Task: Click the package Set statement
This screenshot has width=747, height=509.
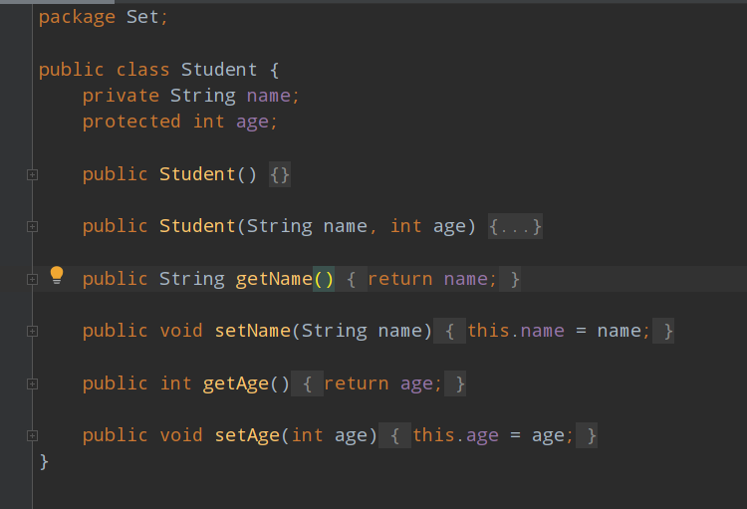Action: [x=104, y=17]
